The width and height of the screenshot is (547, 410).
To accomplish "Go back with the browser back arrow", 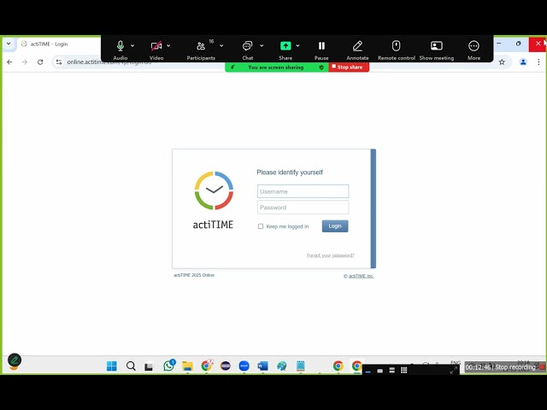I will (x=9, y=62).
